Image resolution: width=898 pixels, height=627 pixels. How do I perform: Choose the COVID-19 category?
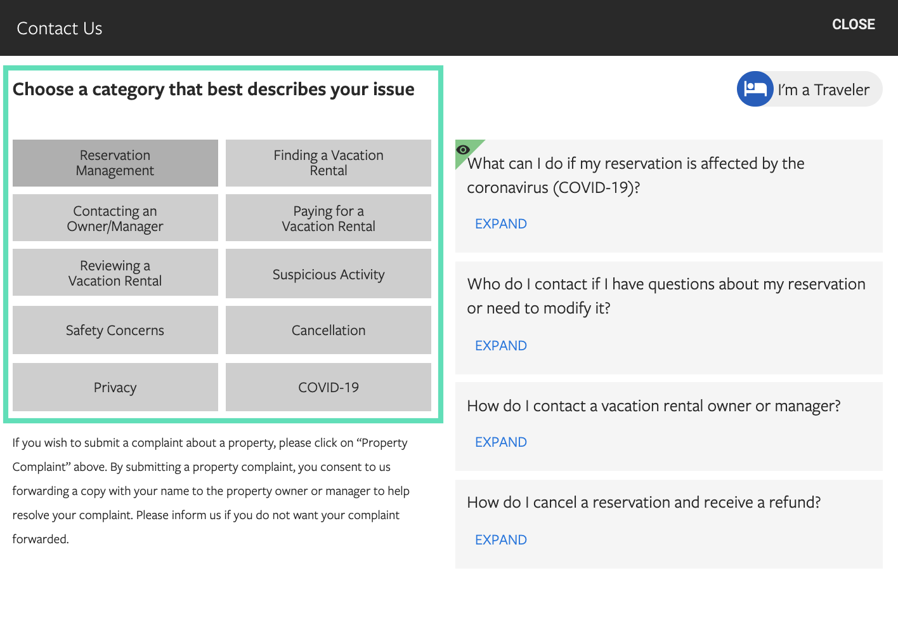pos(329,387)
